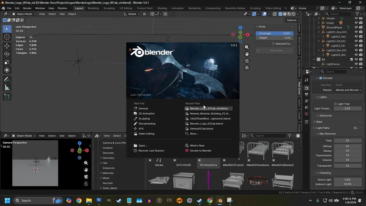Hide GroundPlane via its eye icon
366x206 pixels.
coord(356,27)
